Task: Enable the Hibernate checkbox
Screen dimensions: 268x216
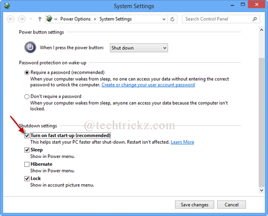Action: coord(27,164)
